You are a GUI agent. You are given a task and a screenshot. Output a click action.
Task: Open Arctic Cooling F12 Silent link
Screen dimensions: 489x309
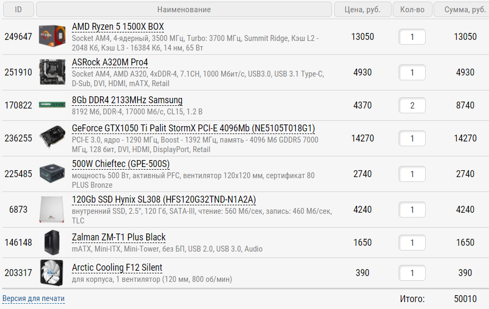(x=117, y=268)
